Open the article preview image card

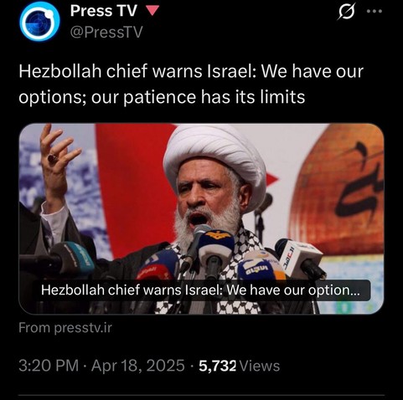tap(201, 218)
